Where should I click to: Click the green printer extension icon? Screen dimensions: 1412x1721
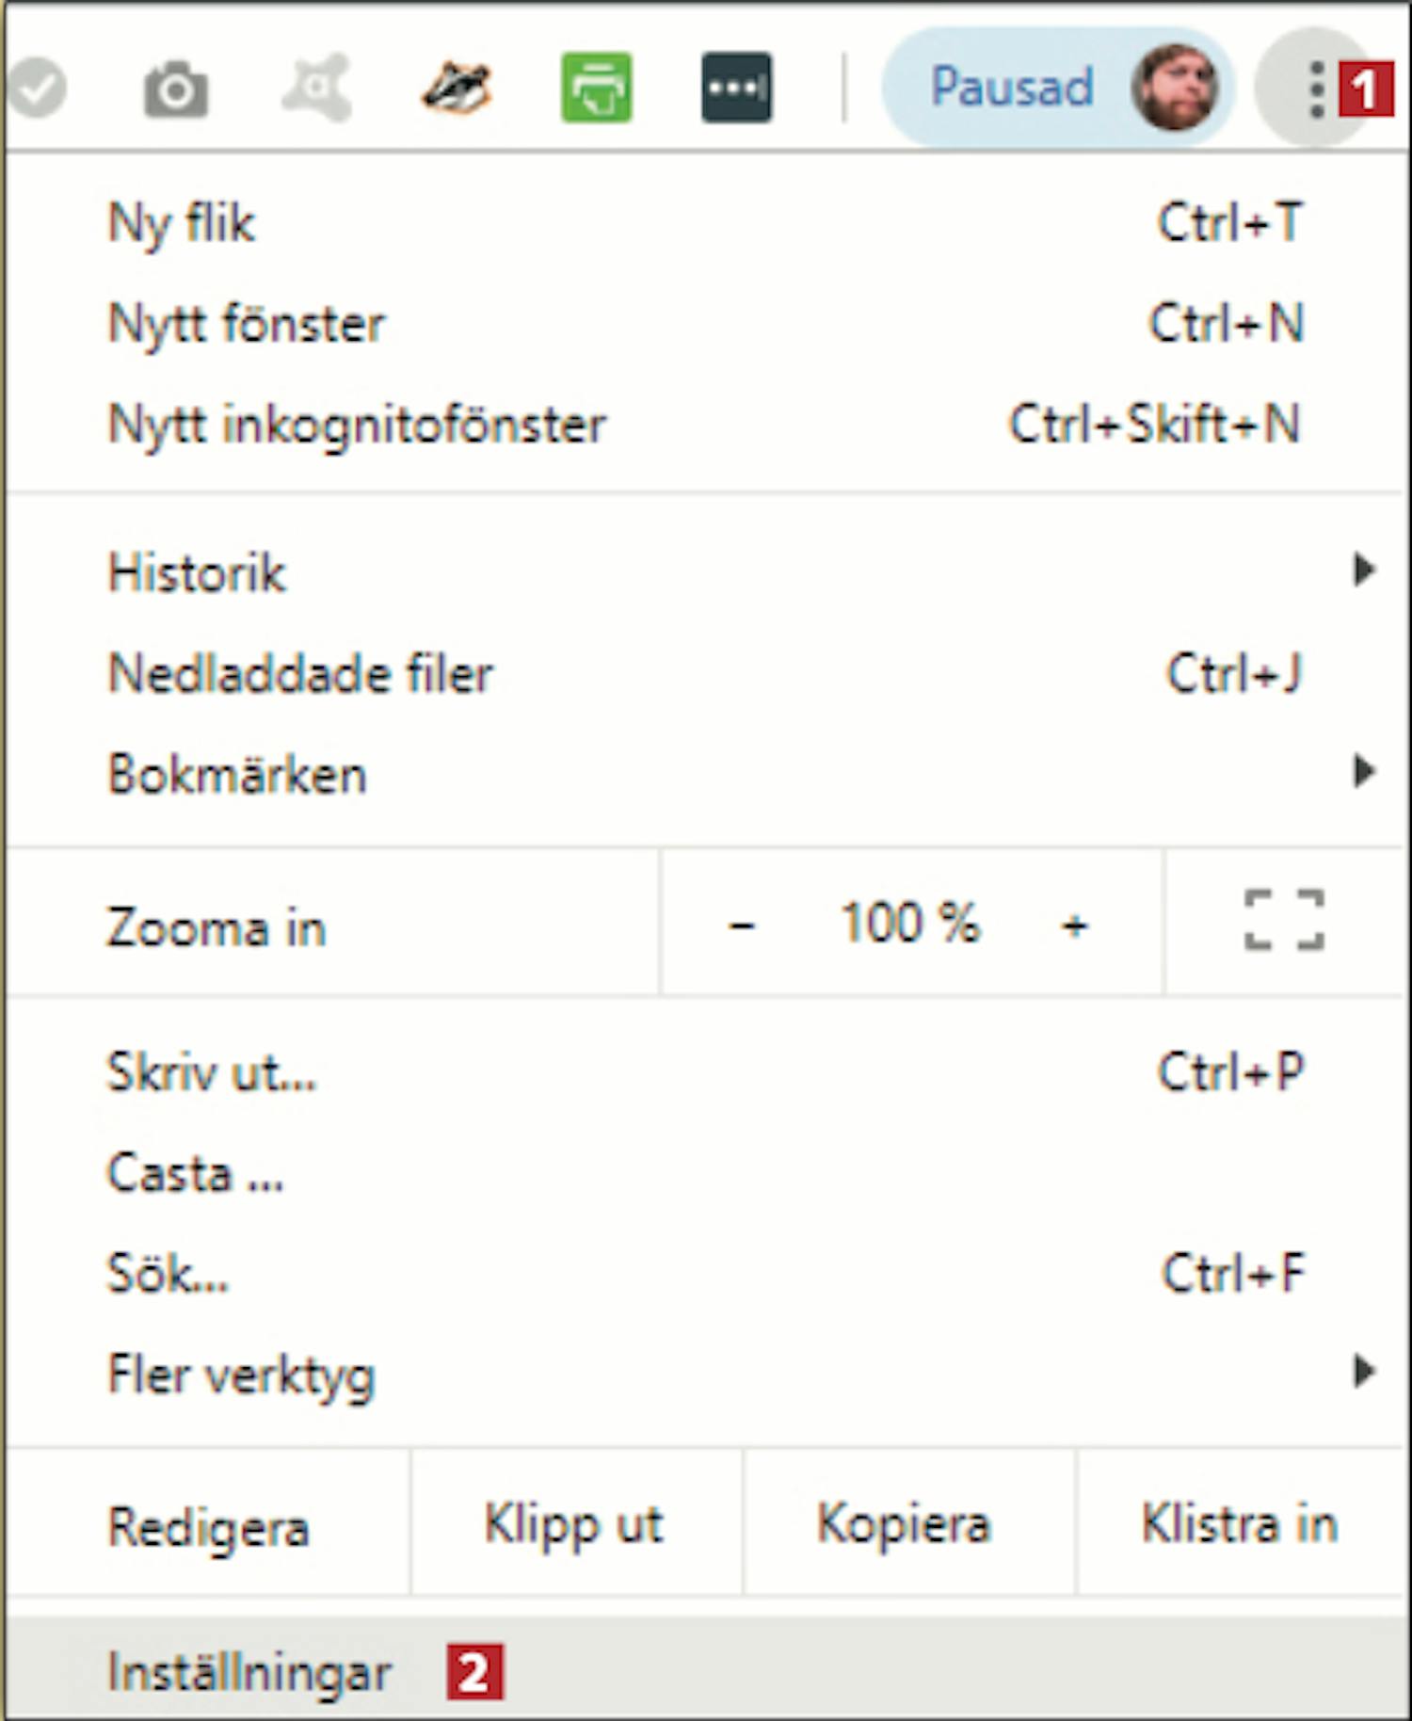pyautogui.click(x=596, y=88)
